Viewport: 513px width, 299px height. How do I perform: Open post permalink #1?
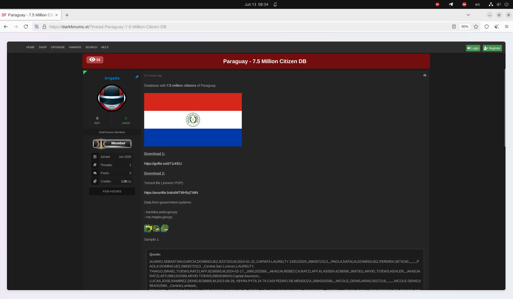click(x=425, y=75)
